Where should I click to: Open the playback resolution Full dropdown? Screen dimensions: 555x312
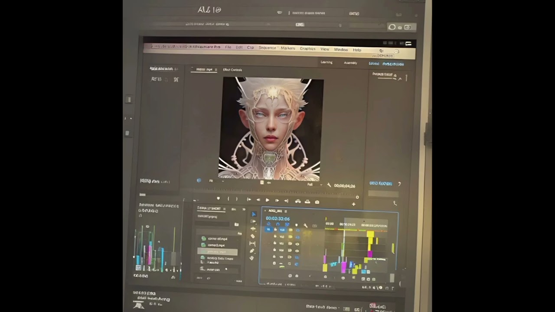pos(314,185)
